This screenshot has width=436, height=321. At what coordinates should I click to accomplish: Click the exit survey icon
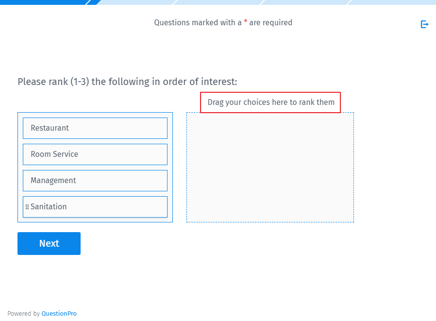[424, 24]
